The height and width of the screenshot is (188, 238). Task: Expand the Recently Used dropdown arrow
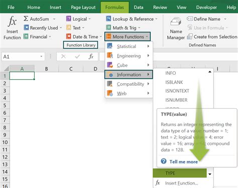pos(61,28)
